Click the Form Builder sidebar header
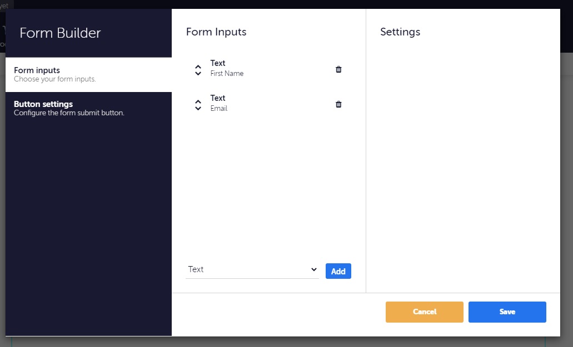 60,33
